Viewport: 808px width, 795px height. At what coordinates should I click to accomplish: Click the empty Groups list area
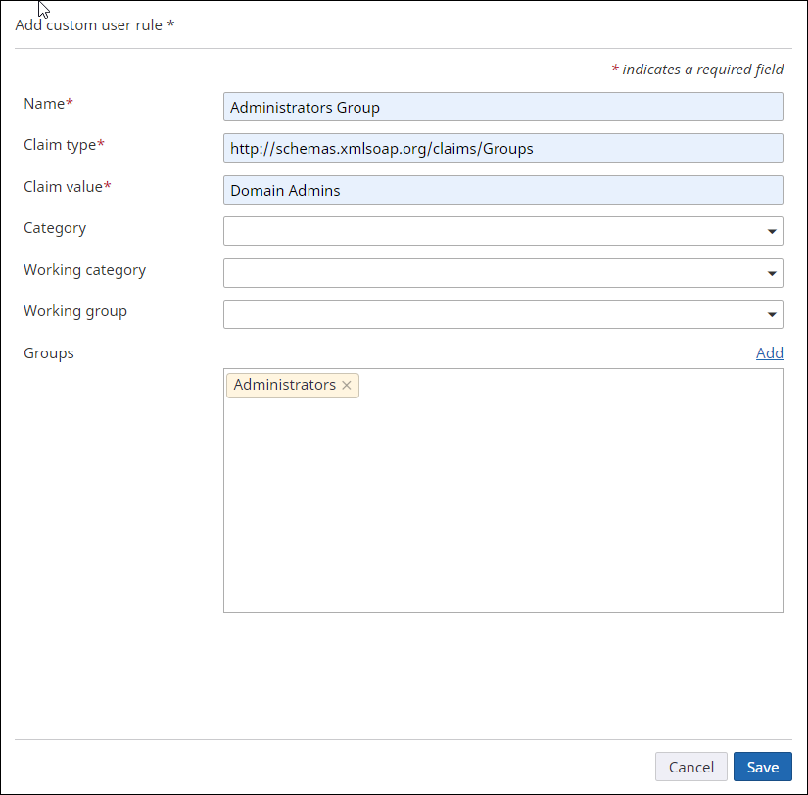pos(502,509)
